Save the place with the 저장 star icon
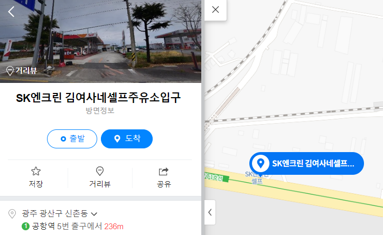The image size is (383, 235). (x=36, y=177)
